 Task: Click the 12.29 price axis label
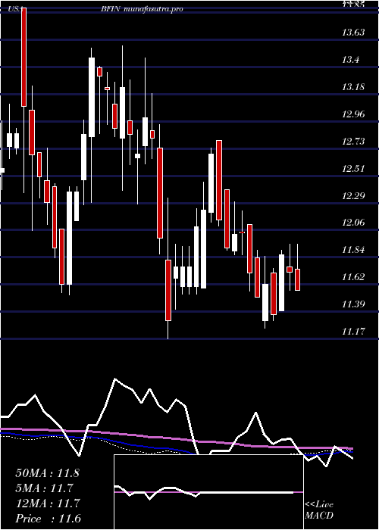[353, 195]
